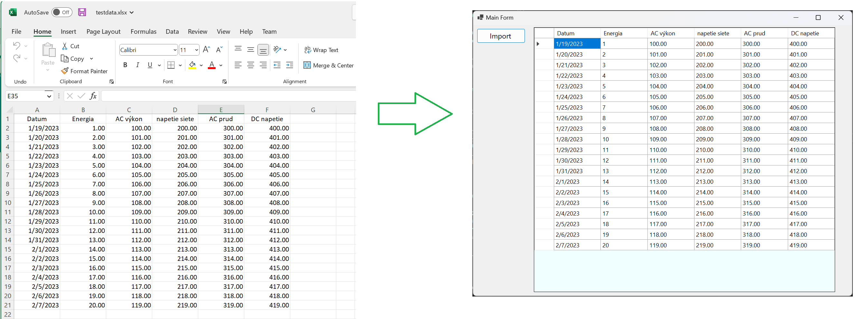Click the purple Save icon
Image resolution: width=856 pixels, height=319 pixels.
click(x=82, y=12)
